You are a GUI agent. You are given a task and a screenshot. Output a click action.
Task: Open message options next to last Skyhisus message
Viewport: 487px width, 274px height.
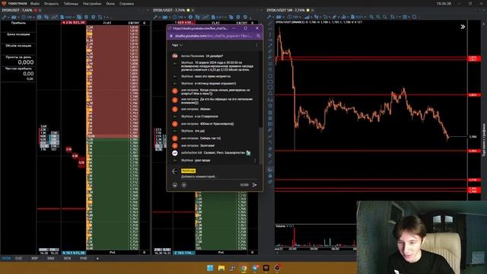click(x=256, y=161)
